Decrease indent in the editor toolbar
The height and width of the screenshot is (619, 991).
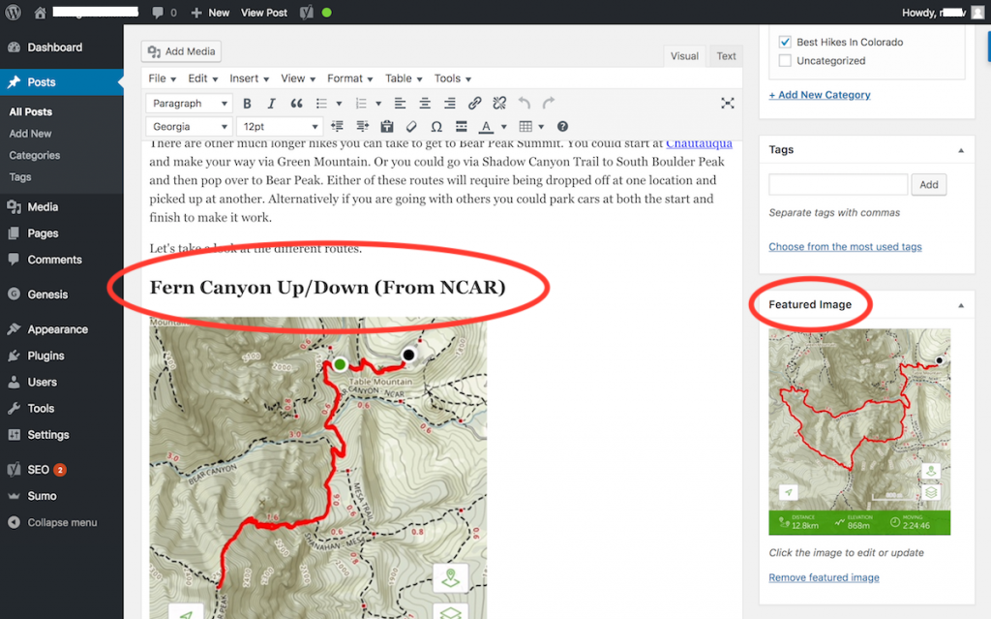pos(338,127)
